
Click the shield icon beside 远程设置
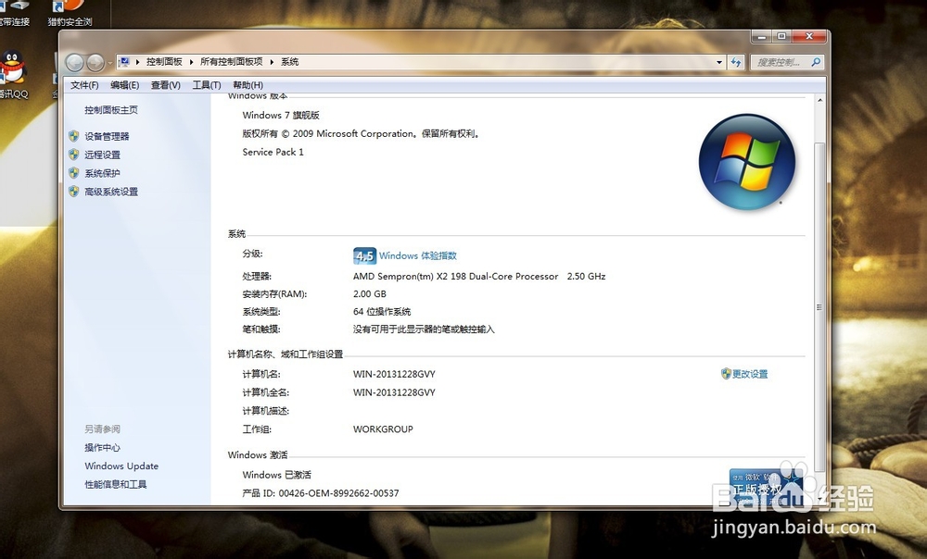click(x=74, y=155)
